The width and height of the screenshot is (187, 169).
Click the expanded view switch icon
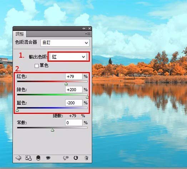coord(29,158)
